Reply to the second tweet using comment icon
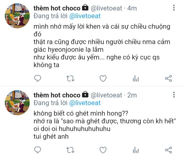Viewport: 184px width, 157px height. point(38,150)
